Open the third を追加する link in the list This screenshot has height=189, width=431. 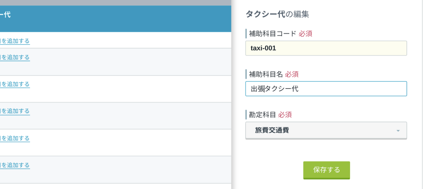point(15,84)
